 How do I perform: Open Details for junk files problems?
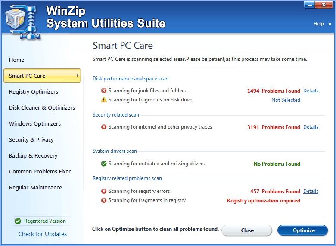point(311,91)
